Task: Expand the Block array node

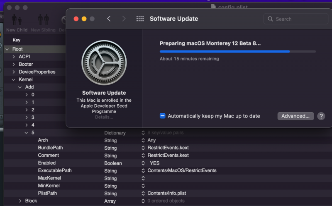Action: pyautogui.click(x=20, y=201)
